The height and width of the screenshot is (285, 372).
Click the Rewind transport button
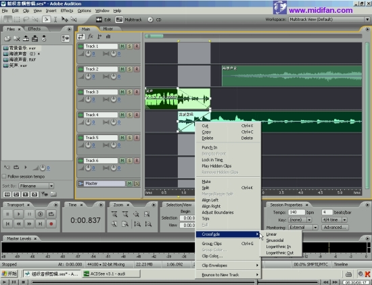[x=18, y=224]
